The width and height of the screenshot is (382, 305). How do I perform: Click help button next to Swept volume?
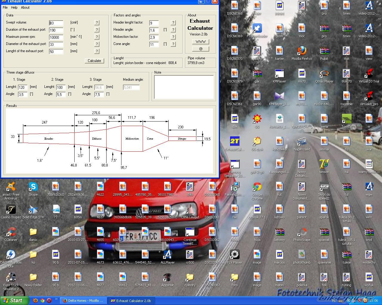[x=97, y=23]
